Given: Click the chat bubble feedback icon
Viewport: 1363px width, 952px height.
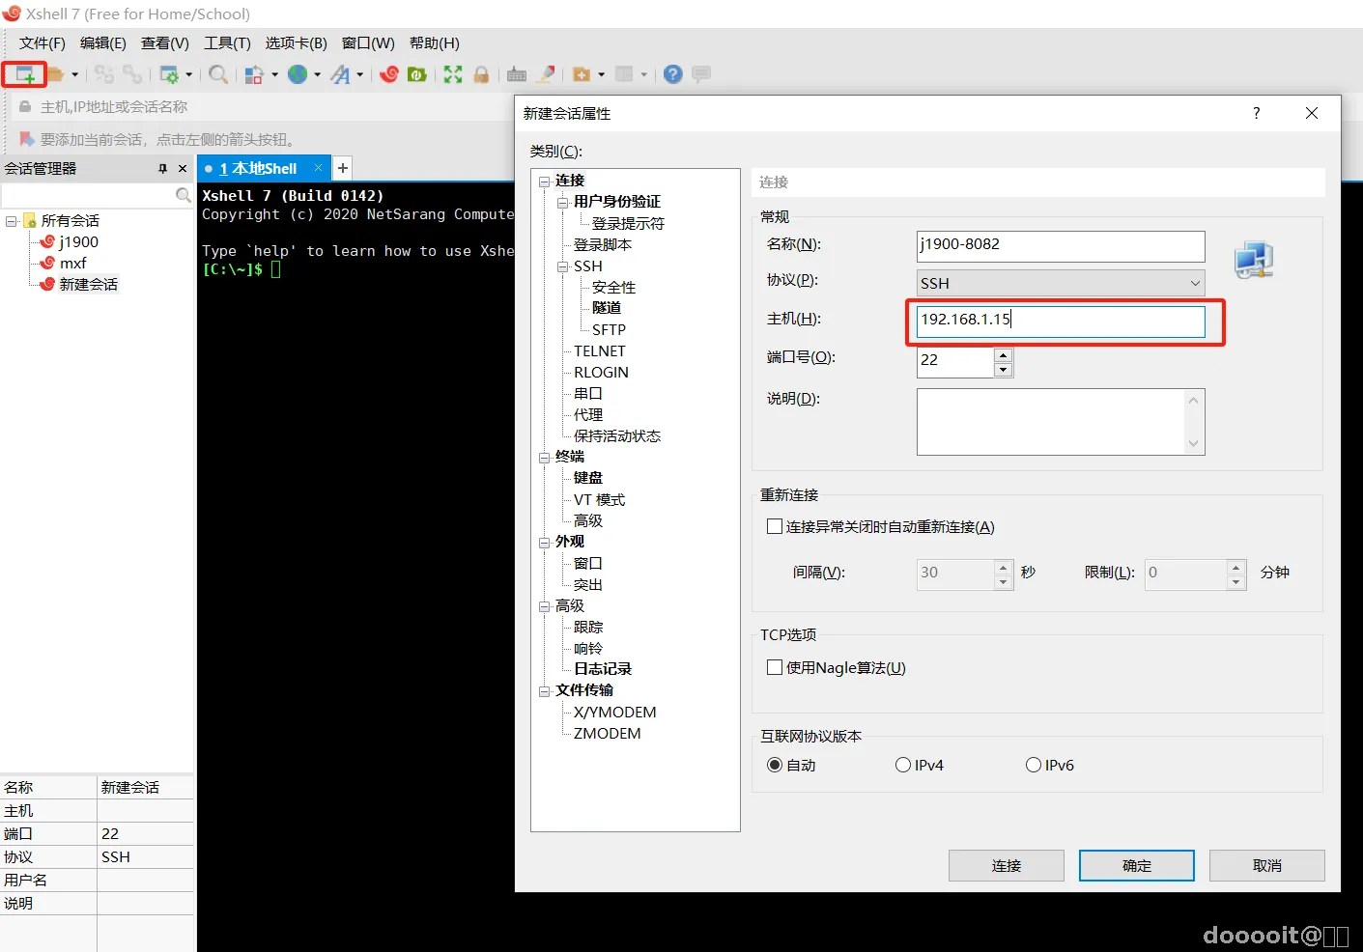Looking at the screenshot, I should [x=701, y=74].
